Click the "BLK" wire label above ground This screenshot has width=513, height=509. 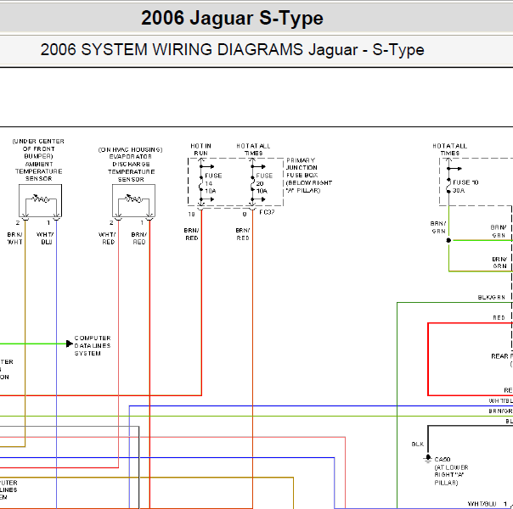pos(418,444)
